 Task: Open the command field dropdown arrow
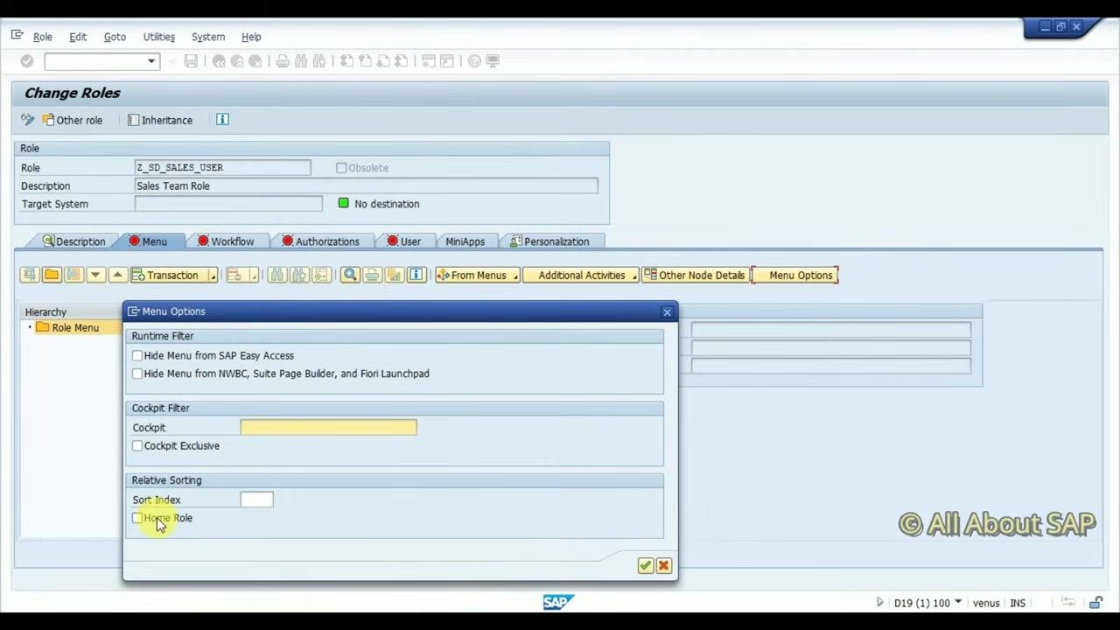point(151,61)
